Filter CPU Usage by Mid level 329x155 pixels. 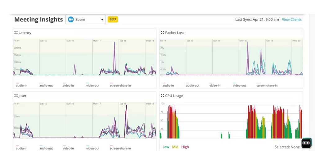[175, 147]
